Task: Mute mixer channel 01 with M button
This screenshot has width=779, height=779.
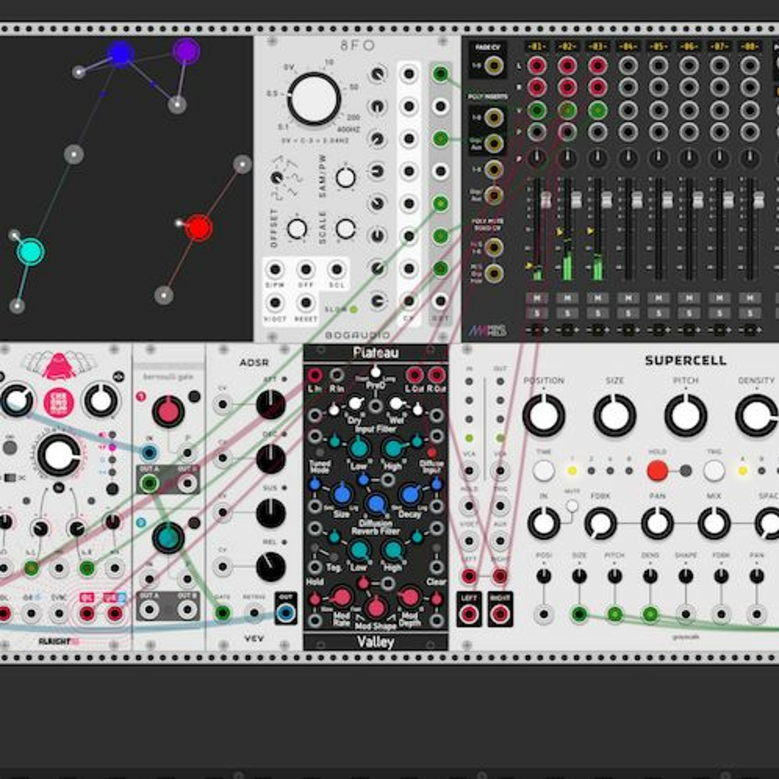Action: point(537,298)
